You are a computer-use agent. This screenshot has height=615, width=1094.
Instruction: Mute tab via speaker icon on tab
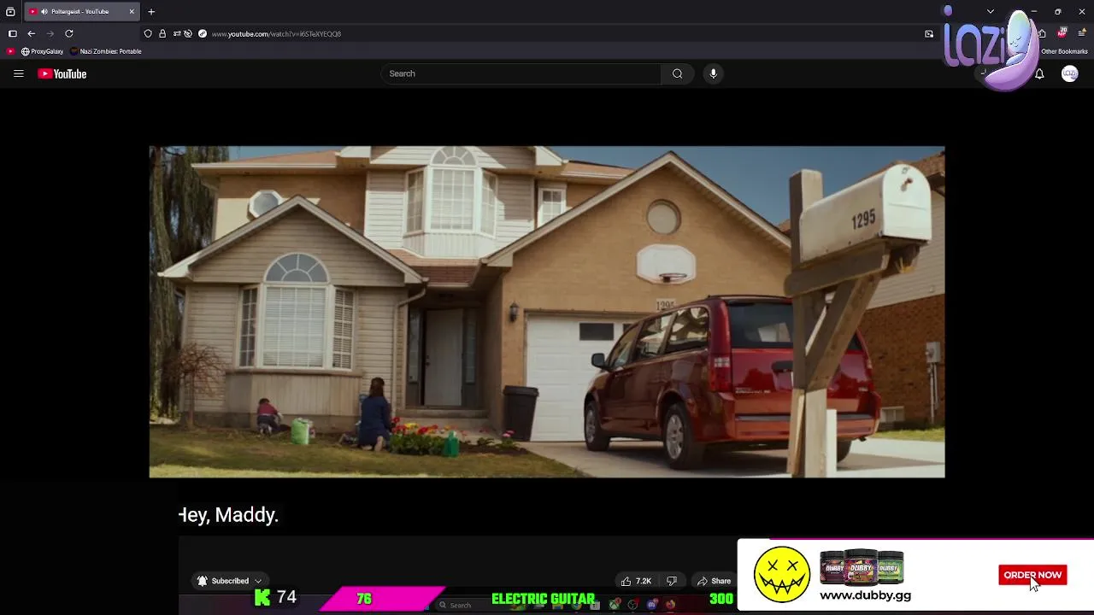tap(44, 12)
